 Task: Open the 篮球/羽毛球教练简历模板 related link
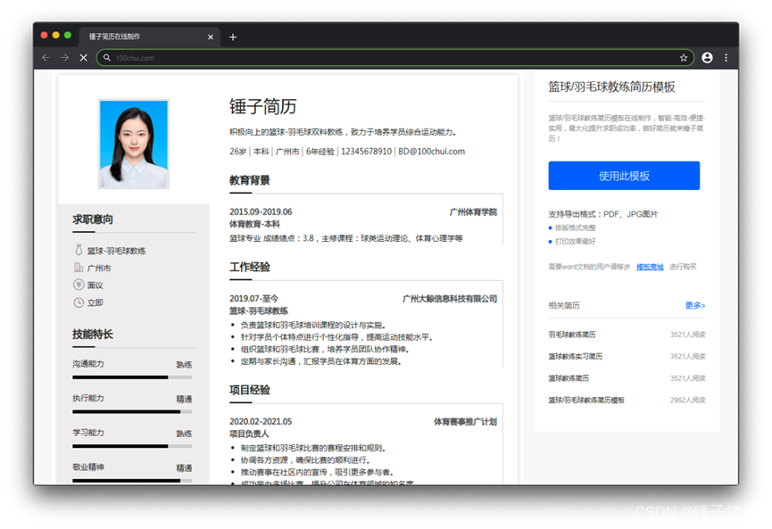586,400
